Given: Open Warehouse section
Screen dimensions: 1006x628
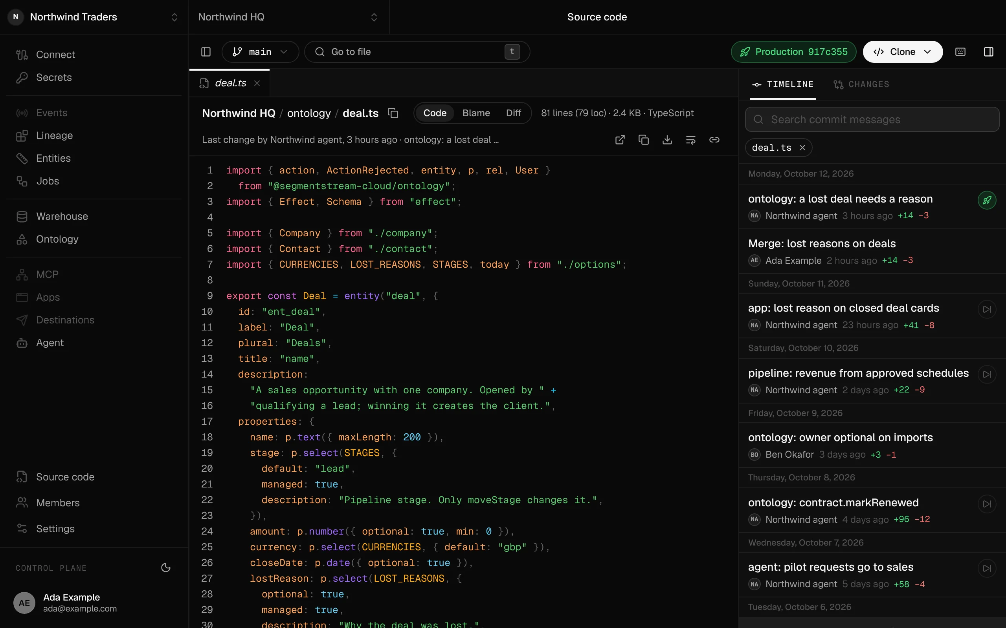Looking at the screenshot, I should point(94,216).
